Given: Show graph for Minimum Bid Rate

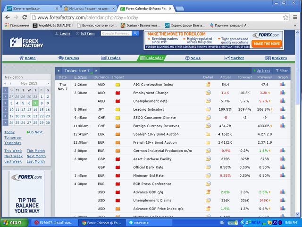Looking at the screenshot, I should [283, 175].
